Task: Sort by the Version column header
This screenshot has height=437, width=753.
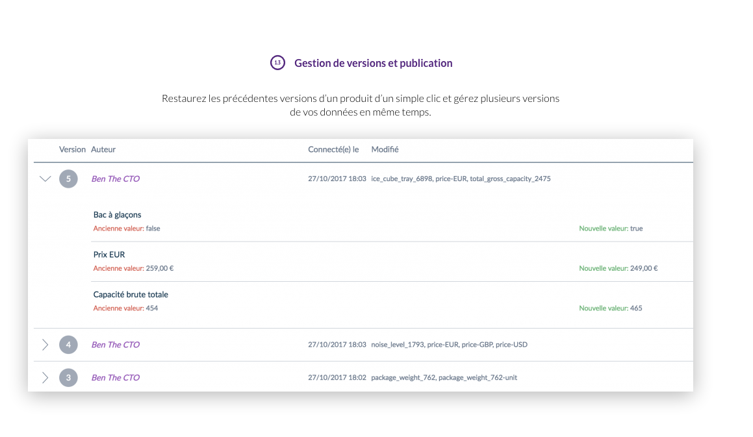Action: click(72, 149)
